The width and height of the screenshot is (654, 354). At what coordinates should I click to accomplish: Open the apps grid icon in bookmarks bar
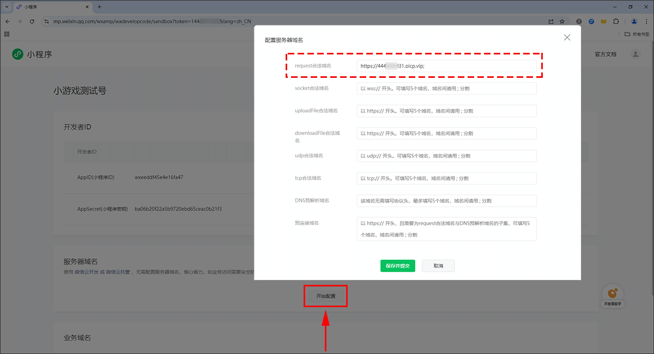(7, 34)
